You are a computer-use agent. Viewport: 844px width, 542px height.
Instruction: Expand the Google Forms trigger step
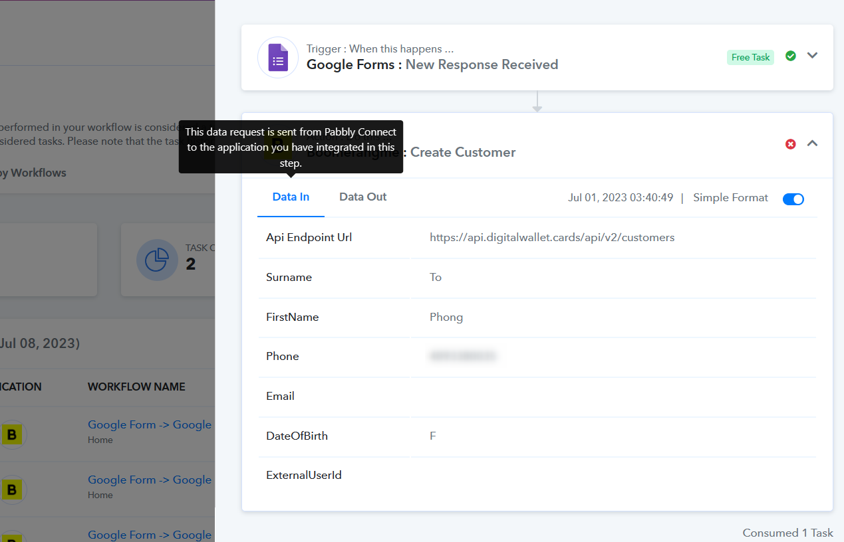coord(812,56)
